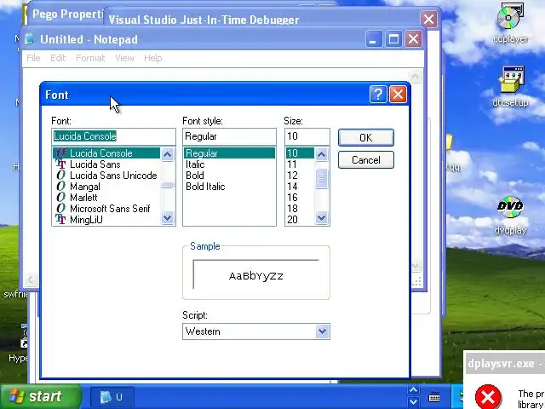Choose Regular in the font style list

pos(229,153)
